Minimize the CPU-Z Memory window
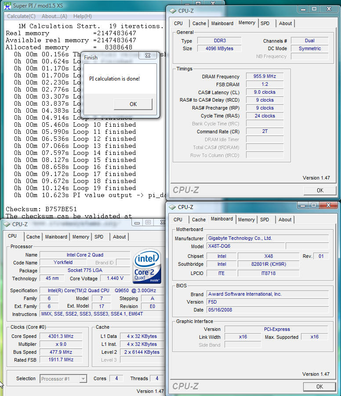 303,9
